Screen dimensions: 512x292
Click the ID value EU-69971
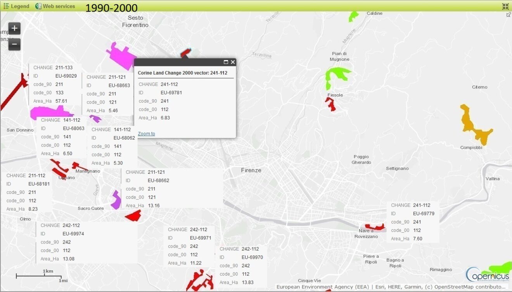point(201,238)
